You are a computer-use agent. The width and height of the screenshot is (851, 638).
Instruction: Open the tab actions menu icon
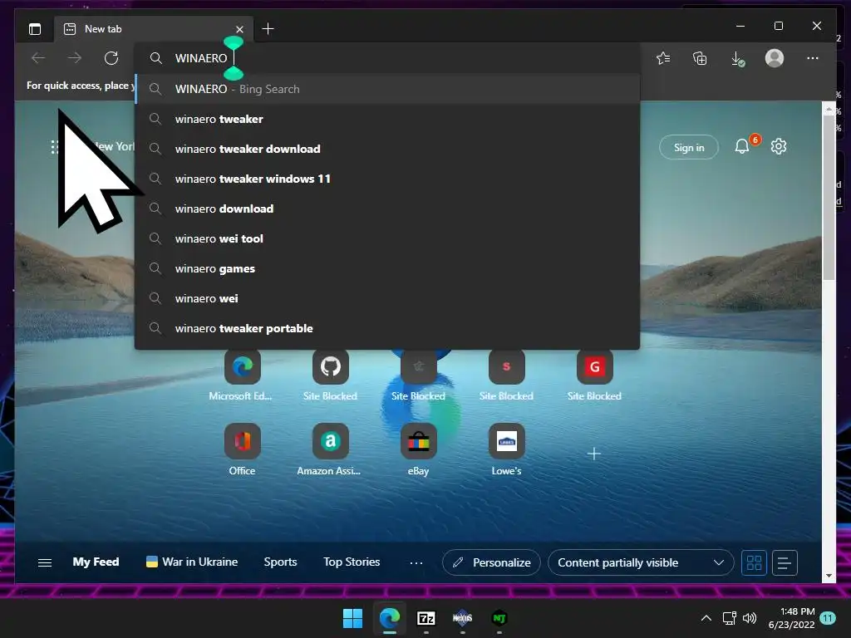(35, 29)
